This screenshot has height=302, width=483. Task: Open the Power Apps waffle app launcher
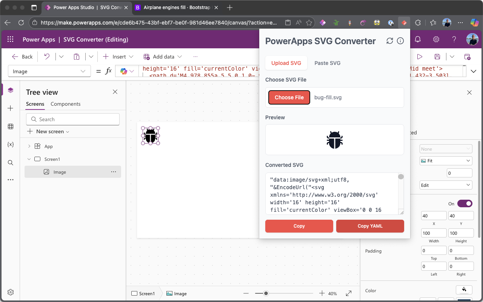click(x=11, y=39)
